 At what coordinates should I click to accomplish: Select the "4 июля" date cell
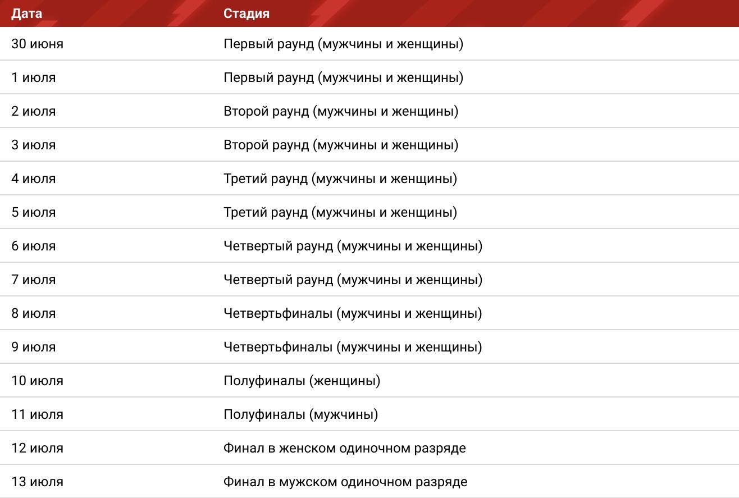coord(34,179)
